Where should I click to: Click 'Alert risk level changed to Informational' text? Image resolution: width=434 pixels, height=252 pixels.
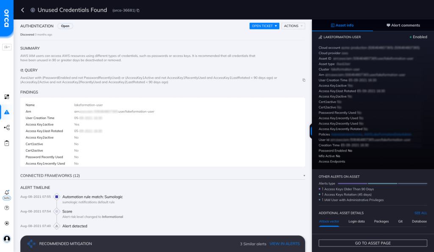pyautogui.click(x=92, y=217)
